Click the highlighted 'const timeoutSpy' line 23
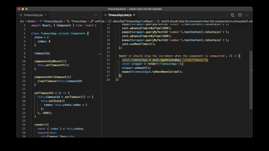This screenshot has height=151, width=269. (x=165, y=60)
